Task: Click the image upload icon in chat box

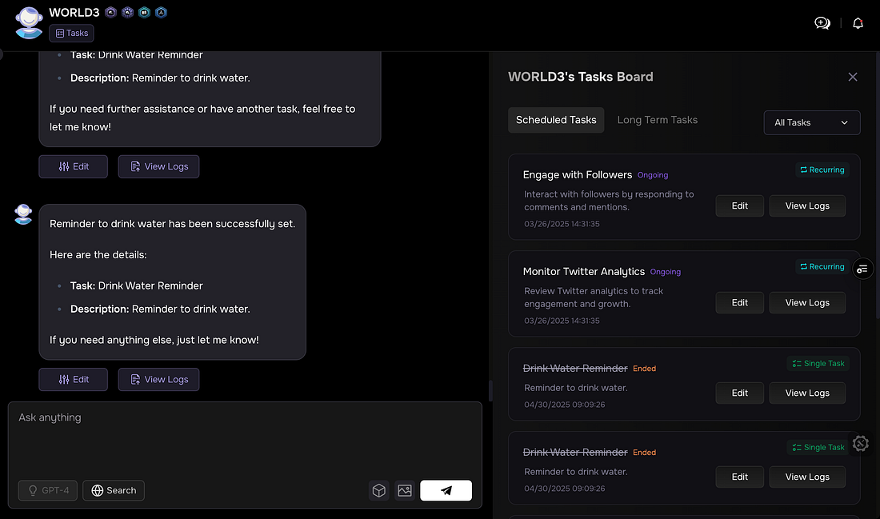Action: tap(405, 490)
